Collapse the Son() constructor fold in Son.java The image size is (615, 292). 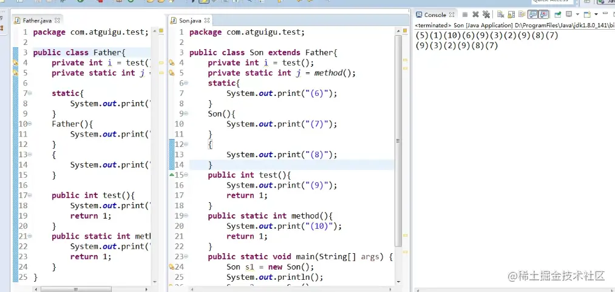pyautogui.click(x=186, y=114)
